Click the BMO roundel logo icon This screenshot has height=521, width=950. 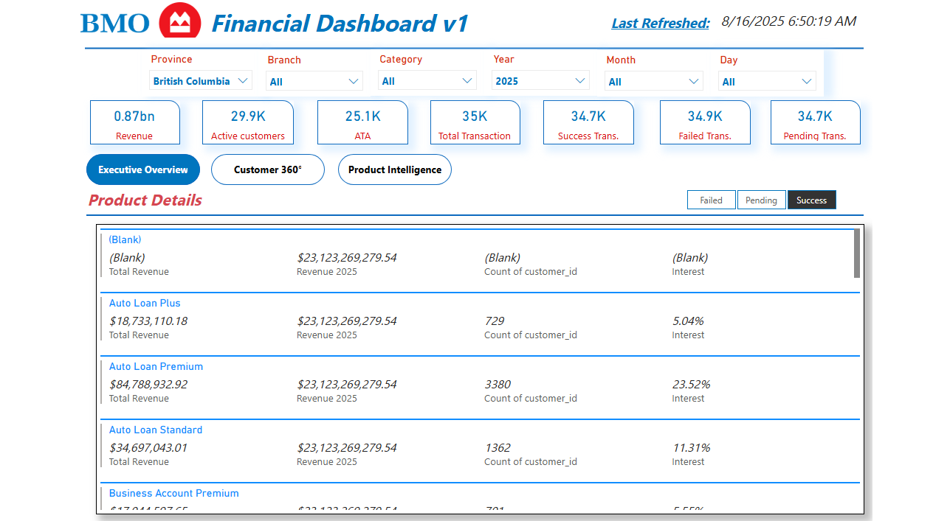179,21
